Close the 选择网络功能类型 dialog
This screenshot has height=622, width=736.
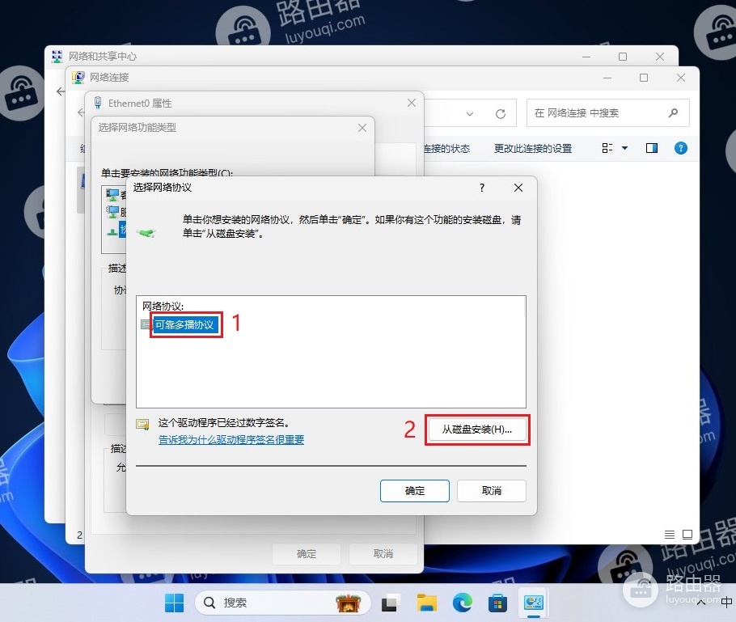(362, 128)
